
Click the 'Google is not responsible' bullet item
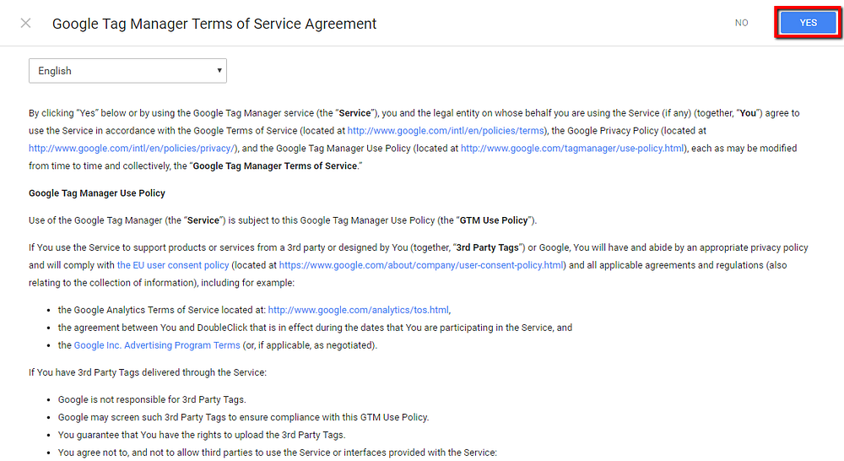[x=152, y=399]
